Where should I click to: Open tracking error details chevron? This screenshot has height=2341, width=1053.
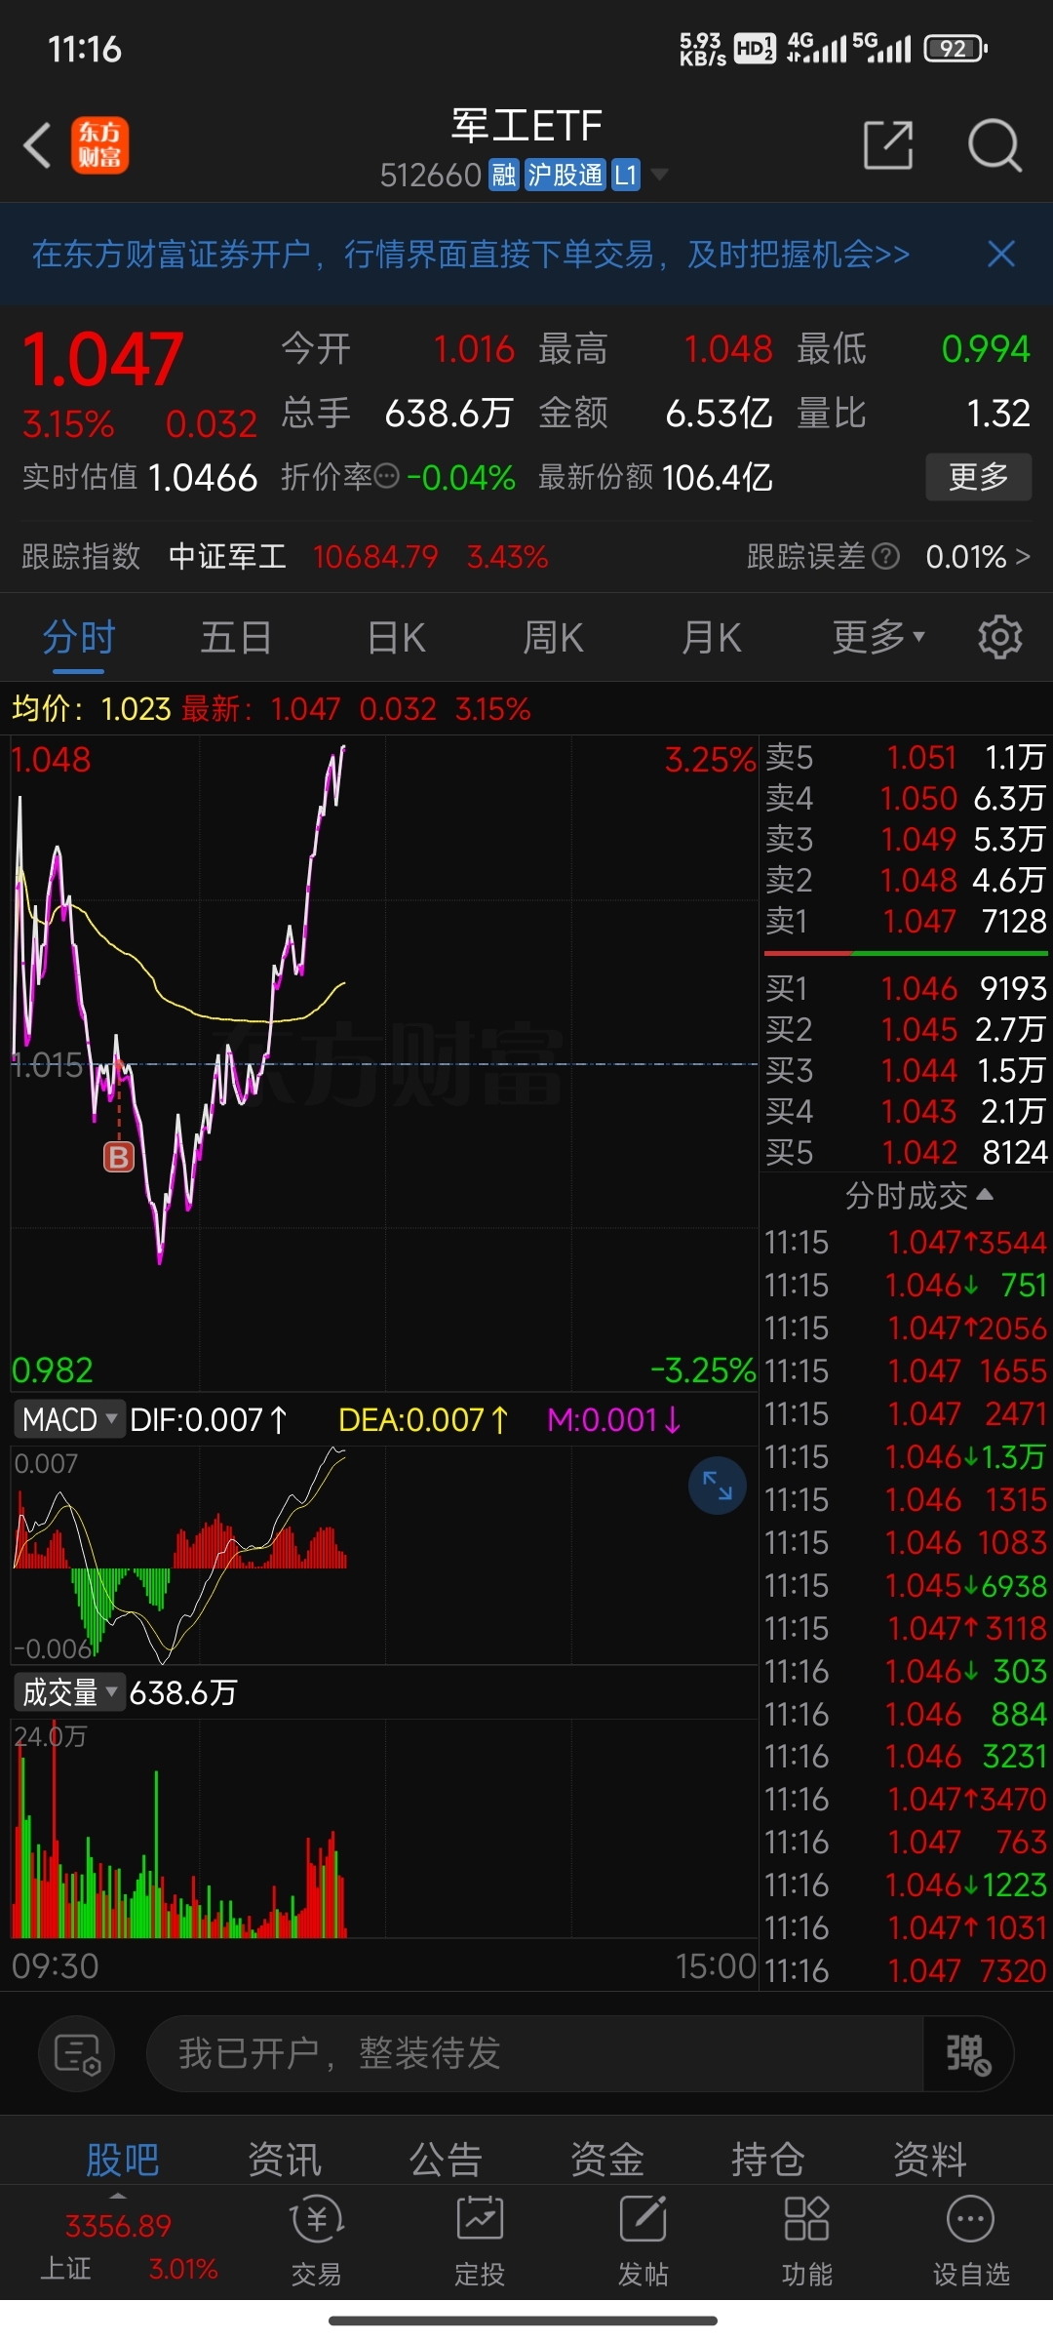1022,556
